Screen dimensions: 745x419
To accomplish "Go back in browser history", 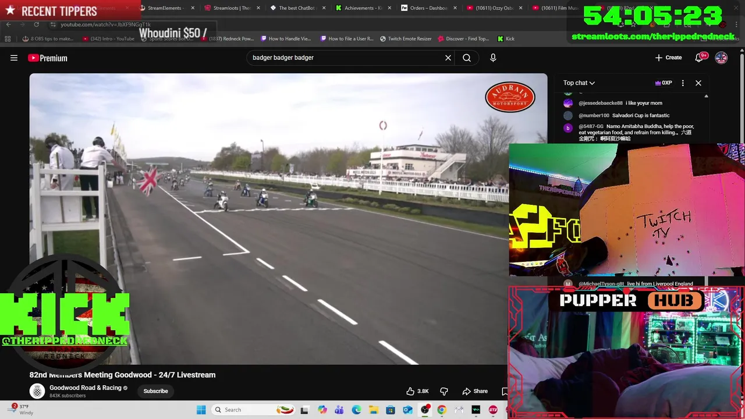I will point(8,24).
